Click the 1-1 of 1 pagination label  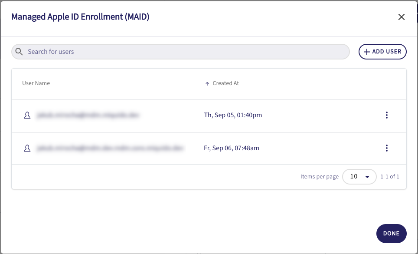click(389, 177)
